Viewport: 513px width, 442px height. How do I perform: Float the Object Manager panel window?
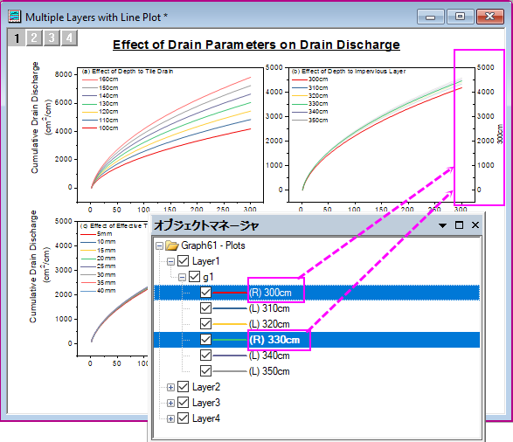tap(459, 224)
